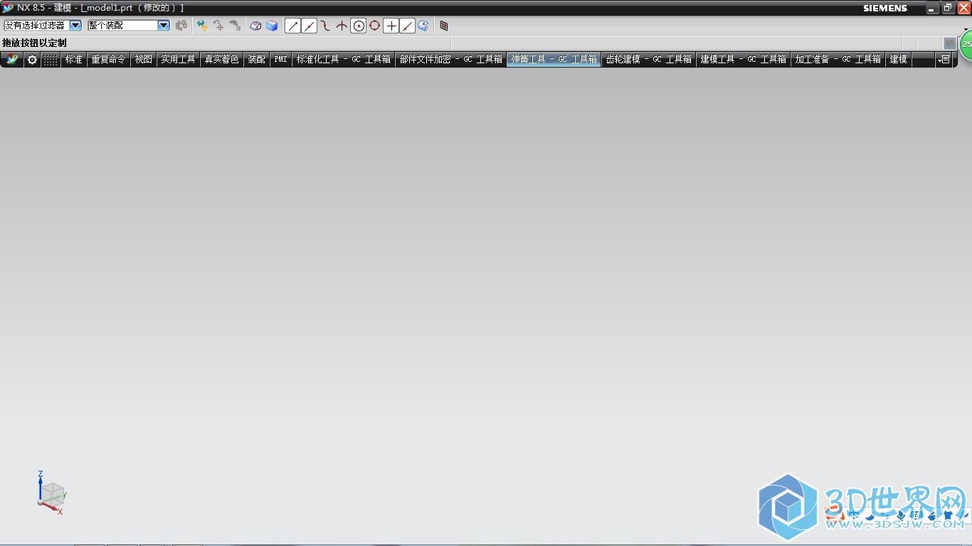Image resolution: width=972 pixels, height=546 pixels.
Task: Click the funnel reset filters icon
Action: [202, 26]
